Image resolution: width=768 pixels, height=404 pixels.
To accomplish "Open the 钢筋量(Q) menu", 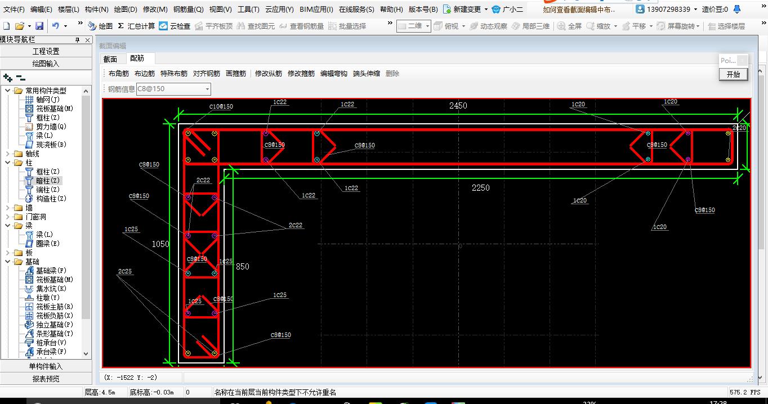I will 188,9.
